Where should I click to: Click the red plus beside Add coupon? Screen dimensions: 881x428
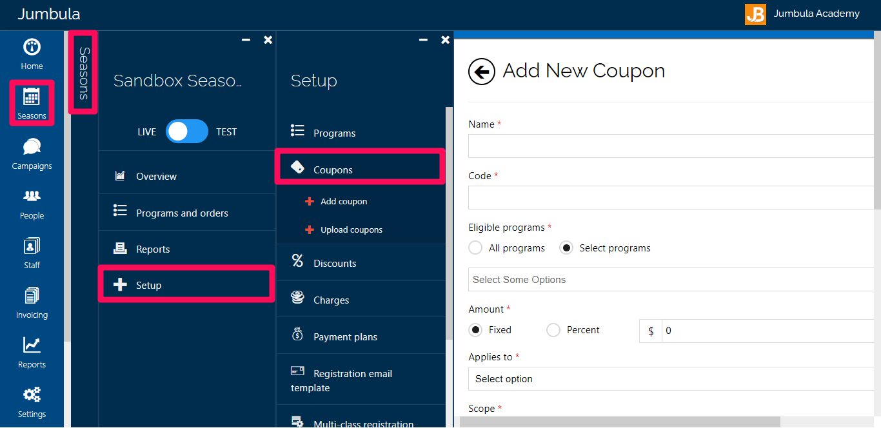coord(310,202)
